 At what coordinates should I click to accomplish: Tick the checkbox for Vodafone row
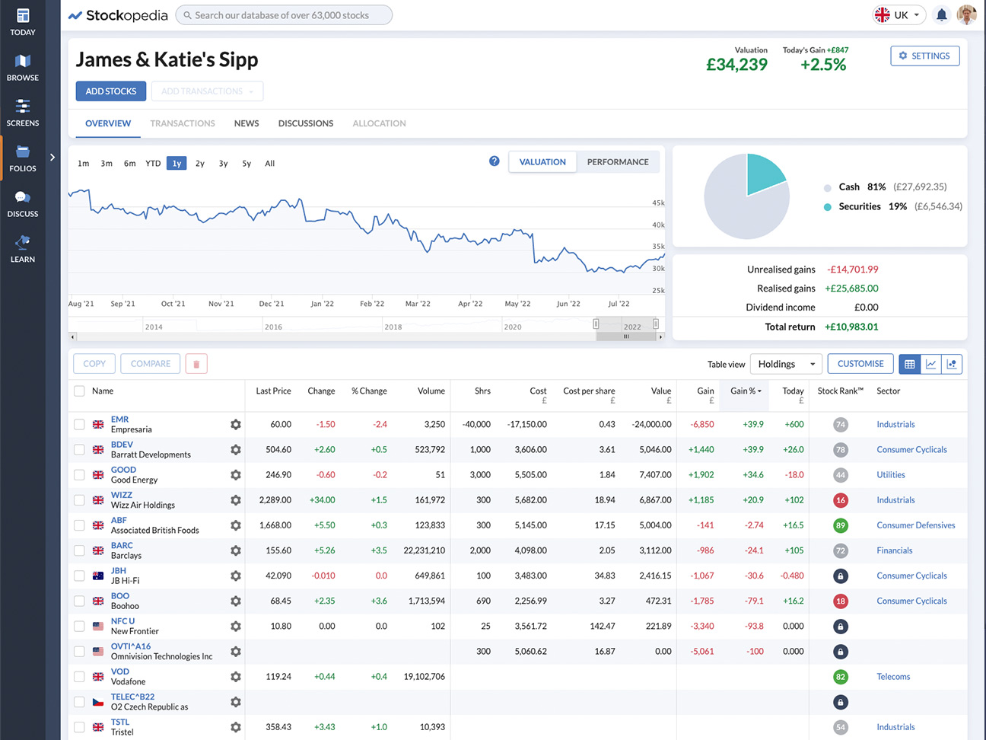click(x=79, y=677)
